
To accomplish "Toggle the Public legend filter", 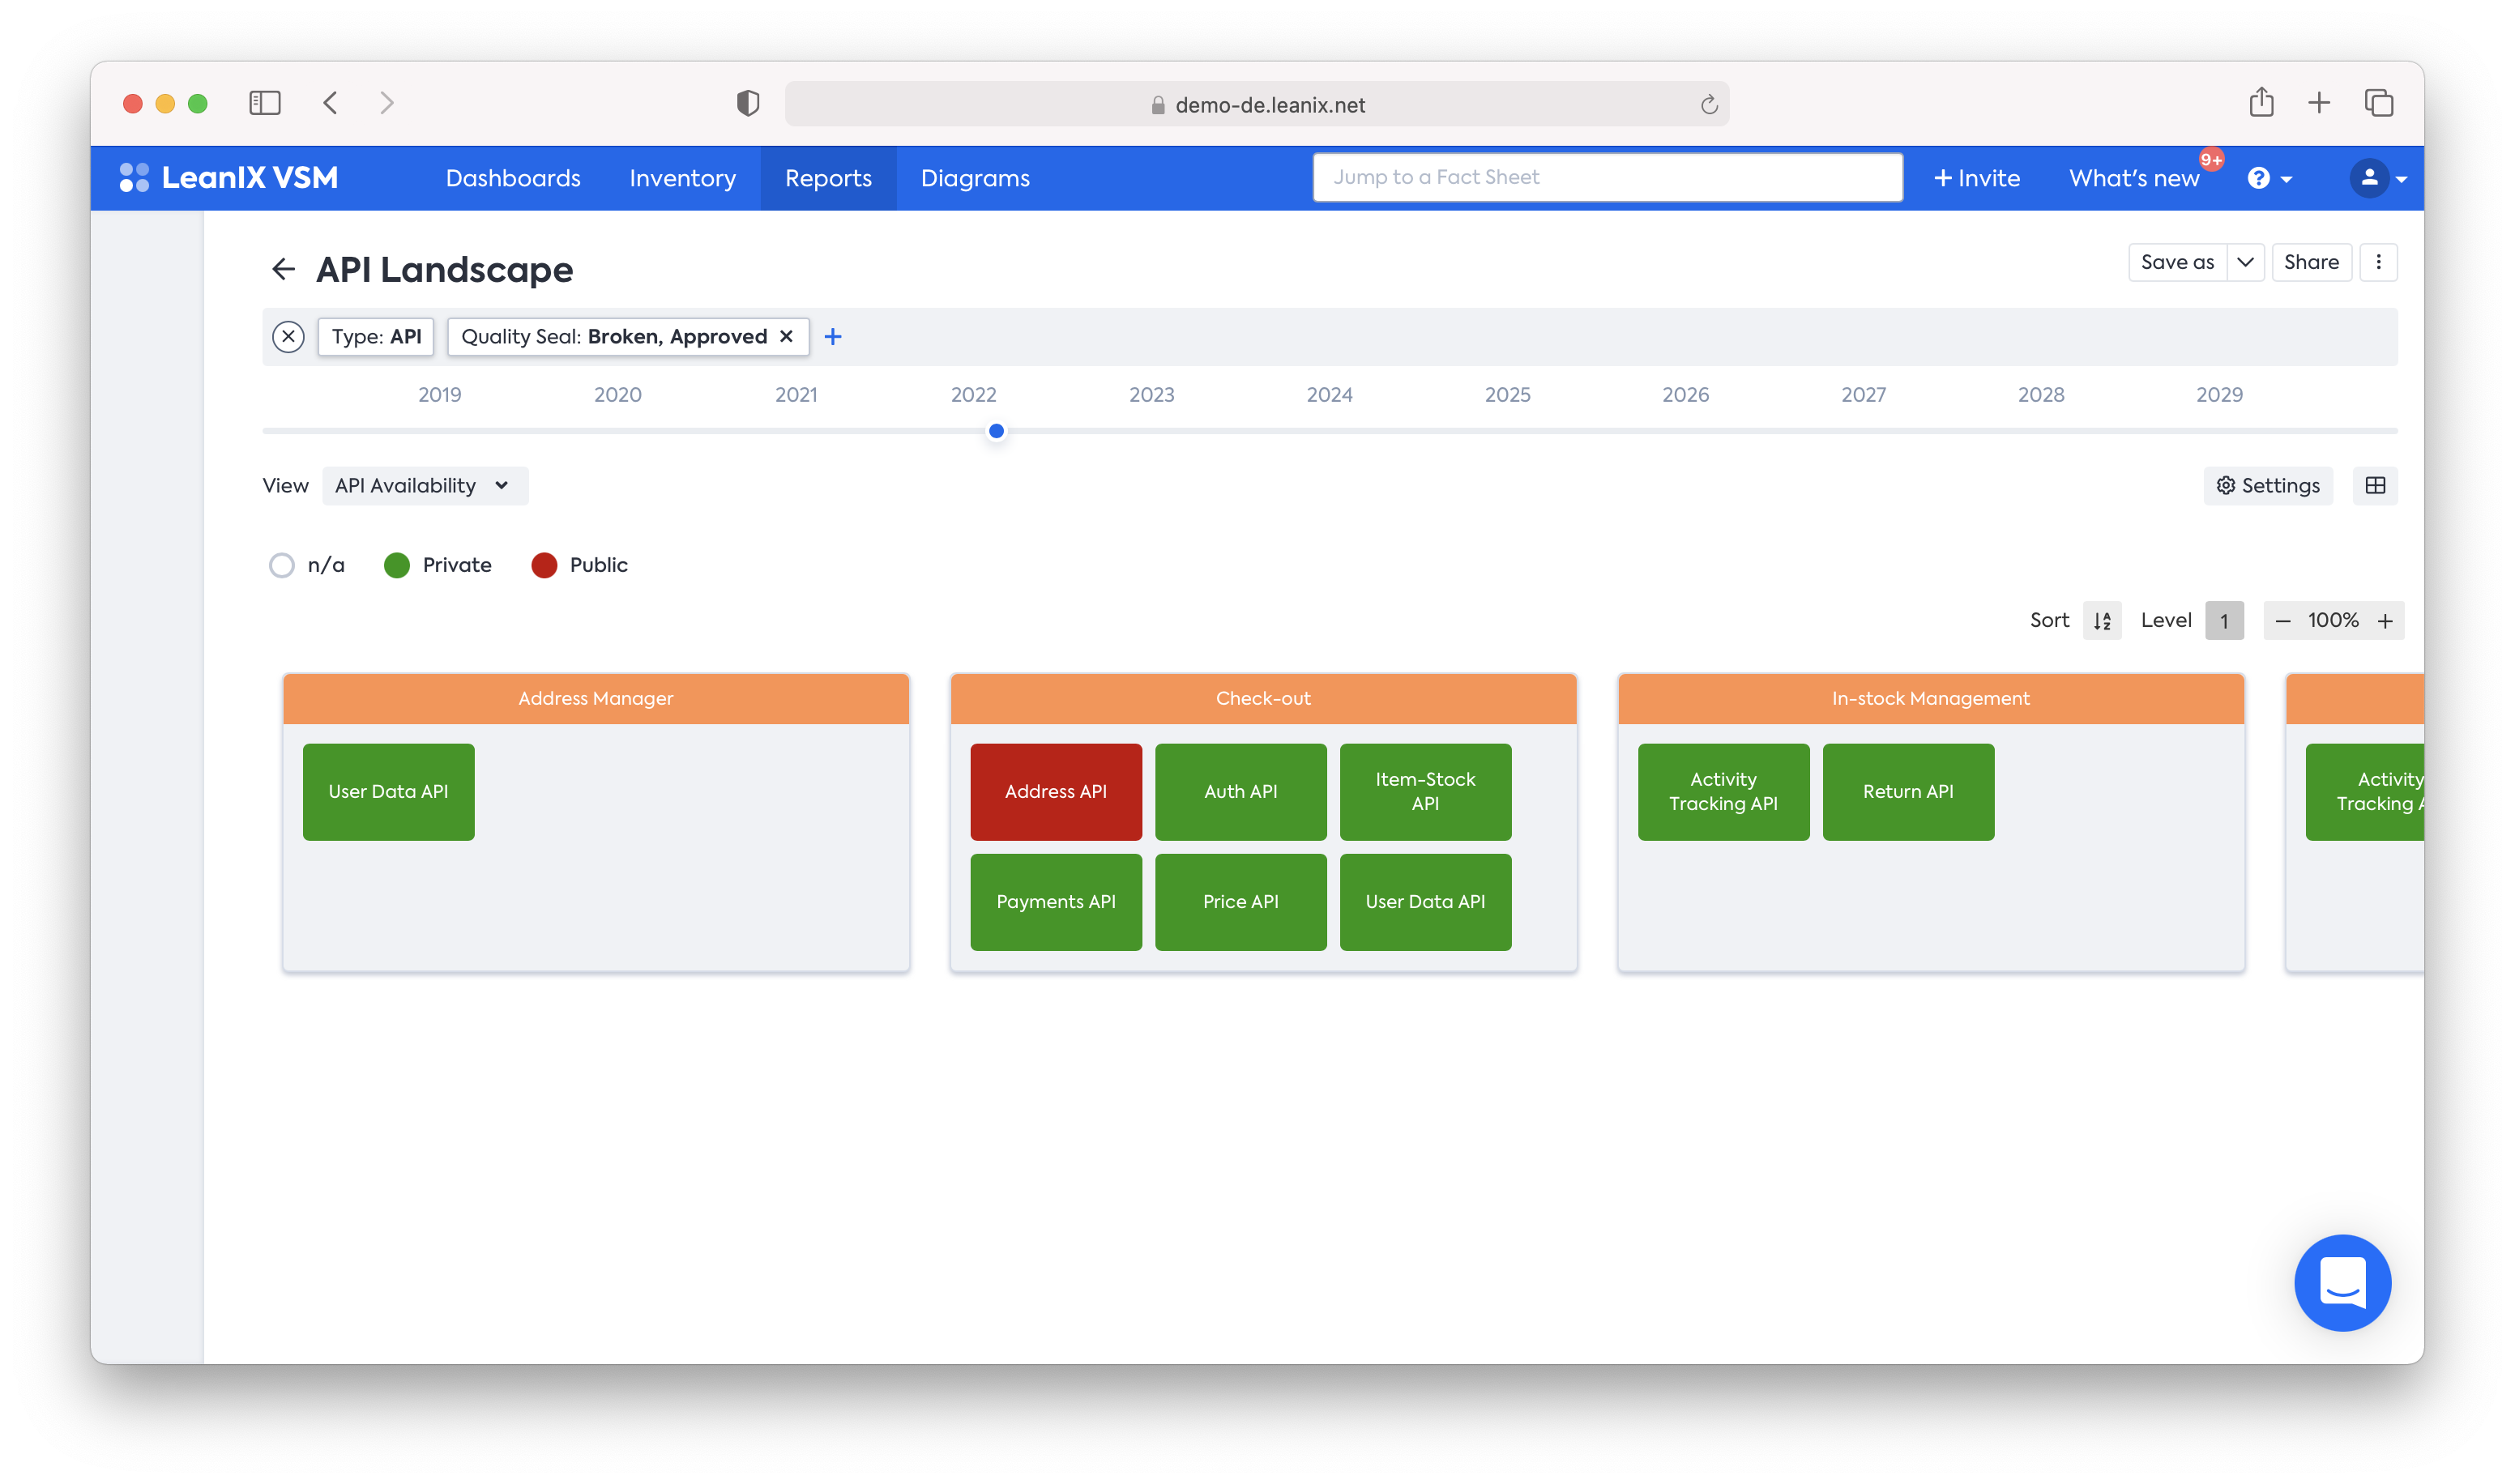I will pyautogui.click(x=544, y=565).
